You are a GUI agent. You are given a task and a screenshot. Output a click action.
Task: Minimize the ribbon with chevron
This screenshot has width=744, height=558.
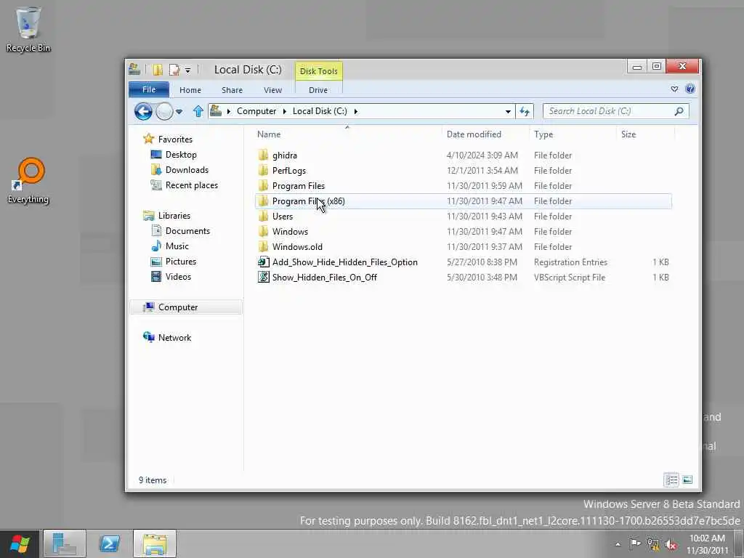674,89
